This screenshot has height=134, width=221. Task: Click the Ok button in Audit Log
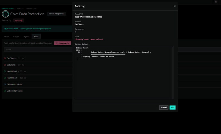click(172, 108)
